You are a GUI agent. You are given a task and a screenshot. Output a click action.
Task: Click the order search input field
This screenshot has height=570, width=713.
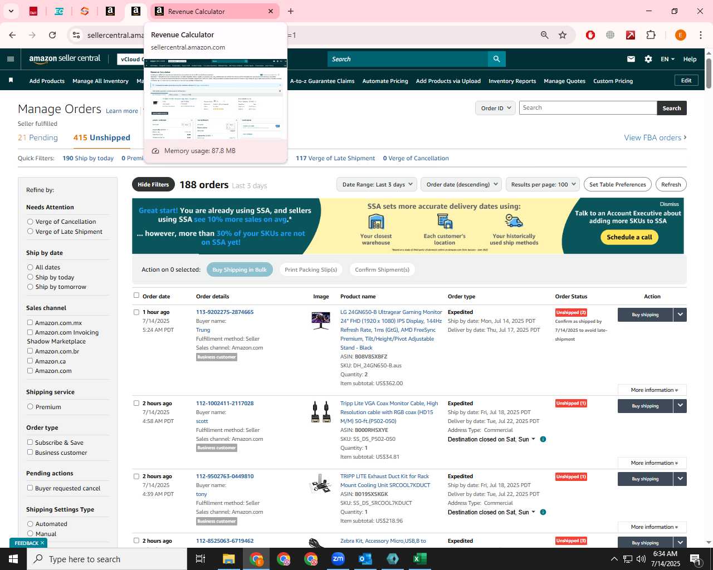(588, 108)
